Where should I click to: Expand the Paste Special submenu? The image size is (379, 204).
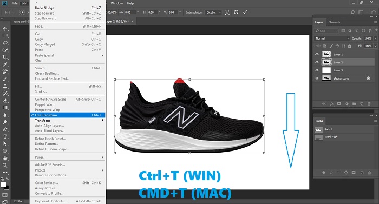(68, 55)
